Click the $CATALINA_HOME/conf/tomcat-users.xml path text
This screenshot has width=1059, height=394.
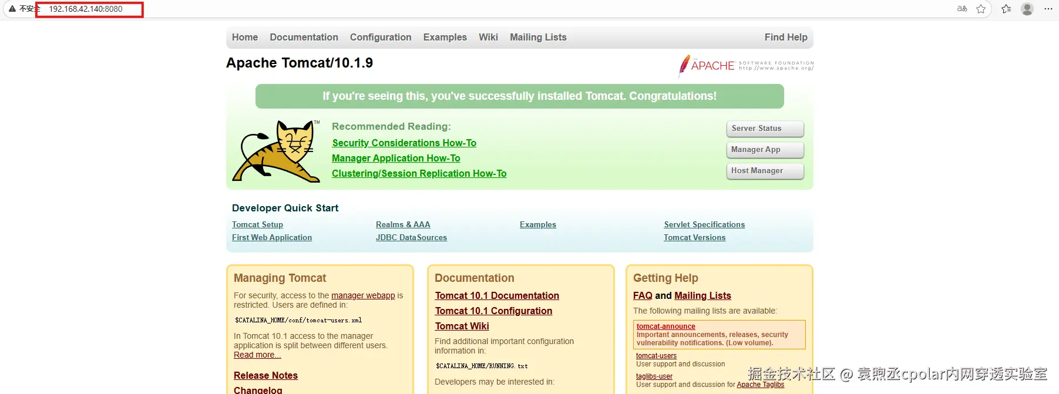[298, 320]
